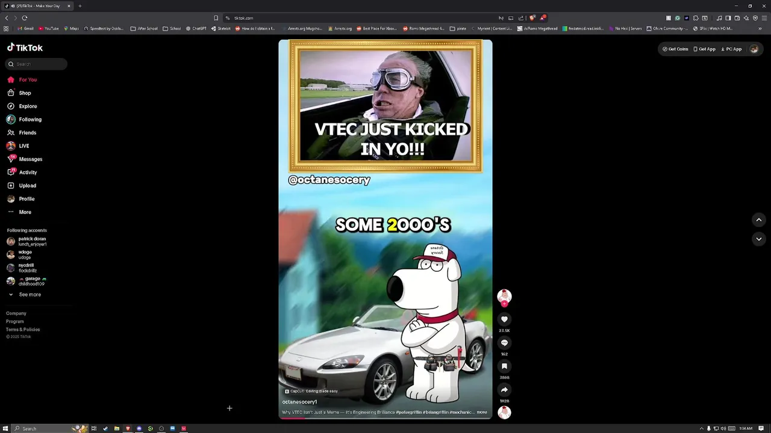Save video with the bookmark icon
Image resolution: width=771 pixels, height=433 pixels.
[x=504, y=366]
